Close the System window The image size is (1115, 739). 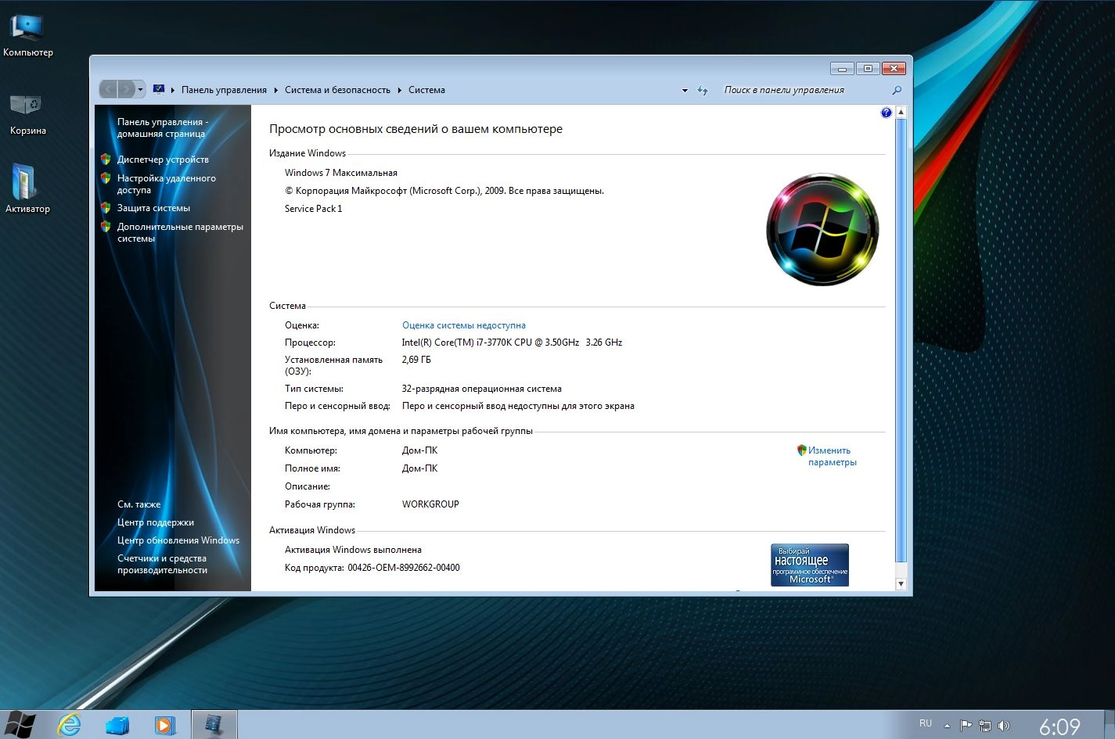894,69
